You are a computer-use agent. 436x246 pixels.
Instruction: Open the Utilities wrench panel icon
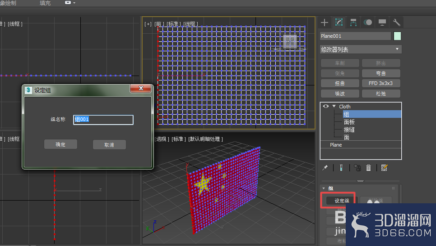click(x=397, y=22)
